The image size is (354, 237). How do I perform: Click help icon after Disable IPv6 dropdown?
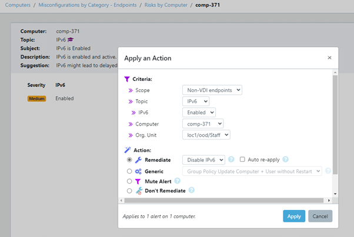click(231, 160)
